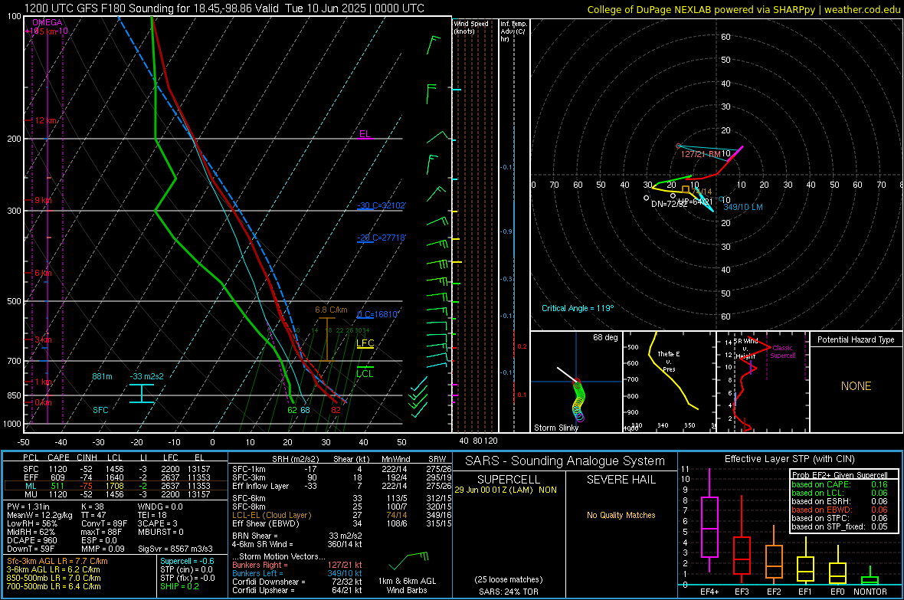Click the red 82 surface temperature value
Image resolution: width=904 pixels, height=600 pixels.
coord(336,410)
